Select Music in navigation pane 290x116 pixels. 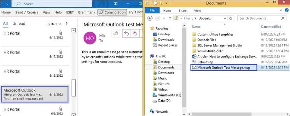160,79
